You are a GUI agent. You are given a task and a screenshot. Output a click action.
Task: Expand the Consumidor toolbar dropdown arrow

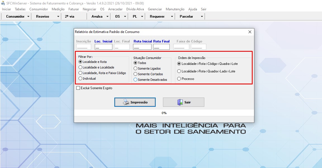pyautogui.click(x=29, y=16)
